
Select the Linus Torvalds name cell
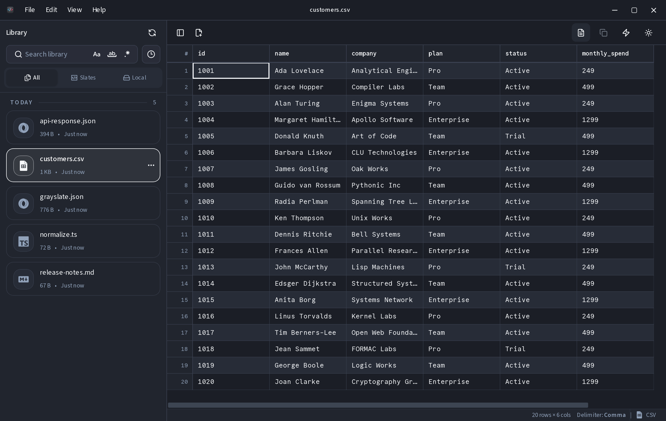point(308,316)
